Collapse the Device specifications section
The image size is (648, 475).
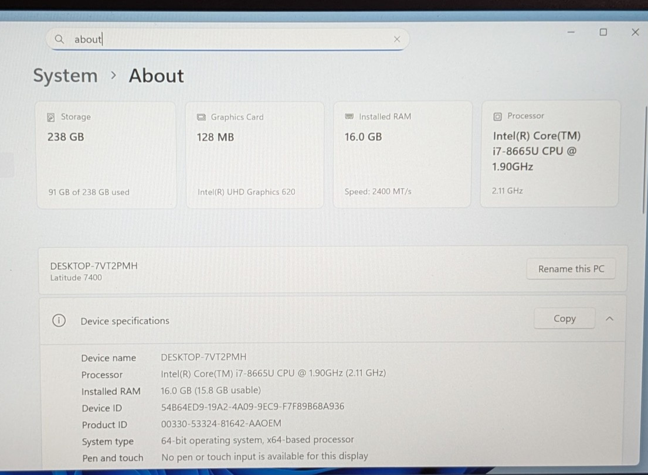(609, 319)
